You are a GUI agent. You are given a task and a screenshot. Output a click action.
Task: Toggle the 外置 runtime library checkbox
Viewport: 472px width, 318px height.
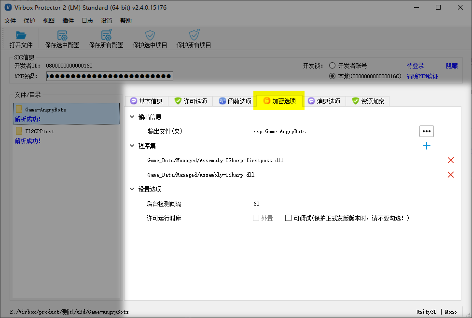click(256, 218)
